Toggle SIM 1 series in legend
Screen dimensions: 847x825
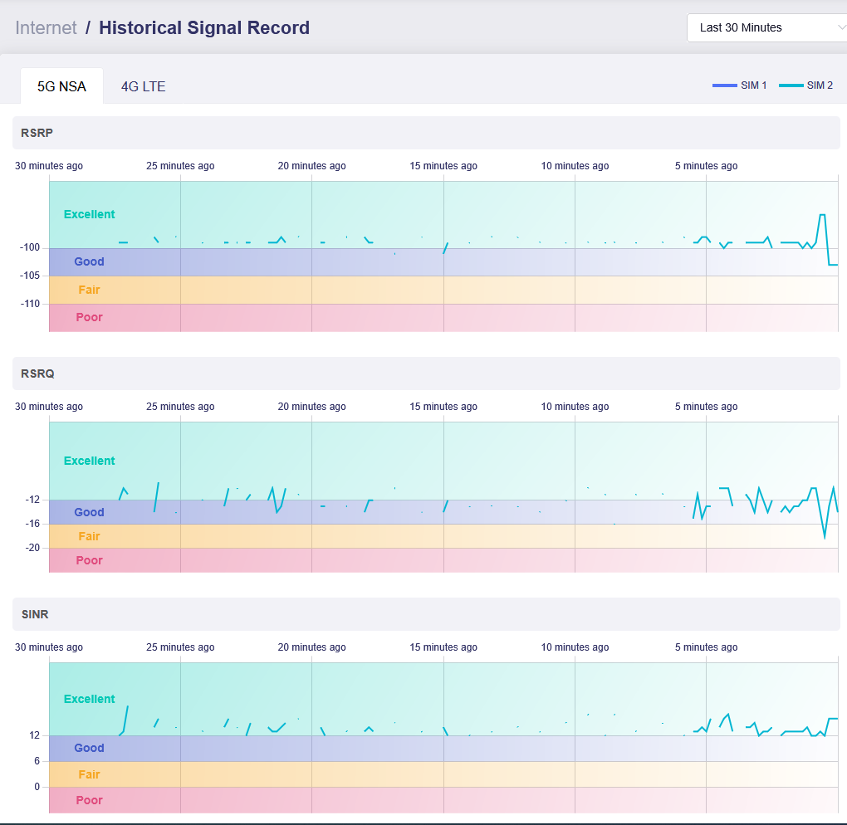tap(753, 85)
